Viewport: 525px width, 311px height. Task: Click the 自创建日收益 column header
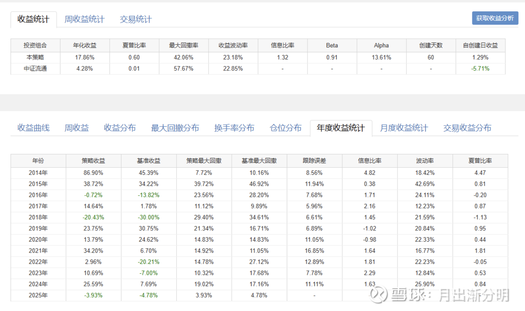(480, 45)
